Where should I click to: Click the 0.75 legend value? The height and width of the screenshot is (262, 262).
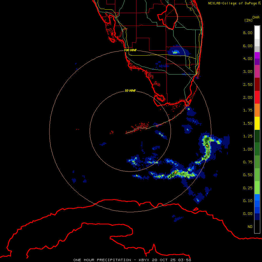(248, 162)
